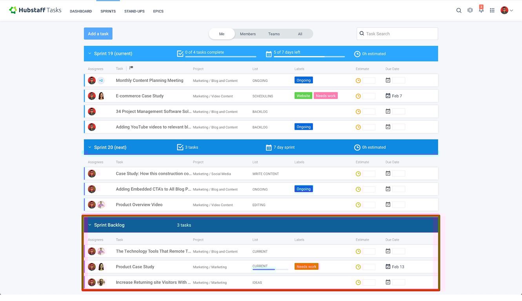Switch filter to Members

(248, 34)
